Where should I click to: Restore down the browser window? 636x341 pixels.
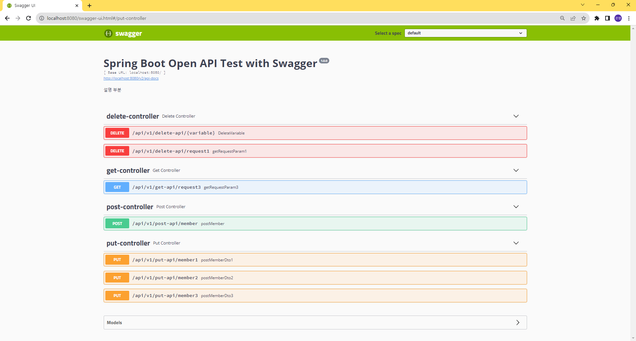click(x=613, y=5)
